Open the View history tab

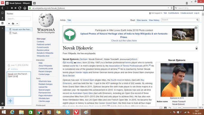pos(154,20)
